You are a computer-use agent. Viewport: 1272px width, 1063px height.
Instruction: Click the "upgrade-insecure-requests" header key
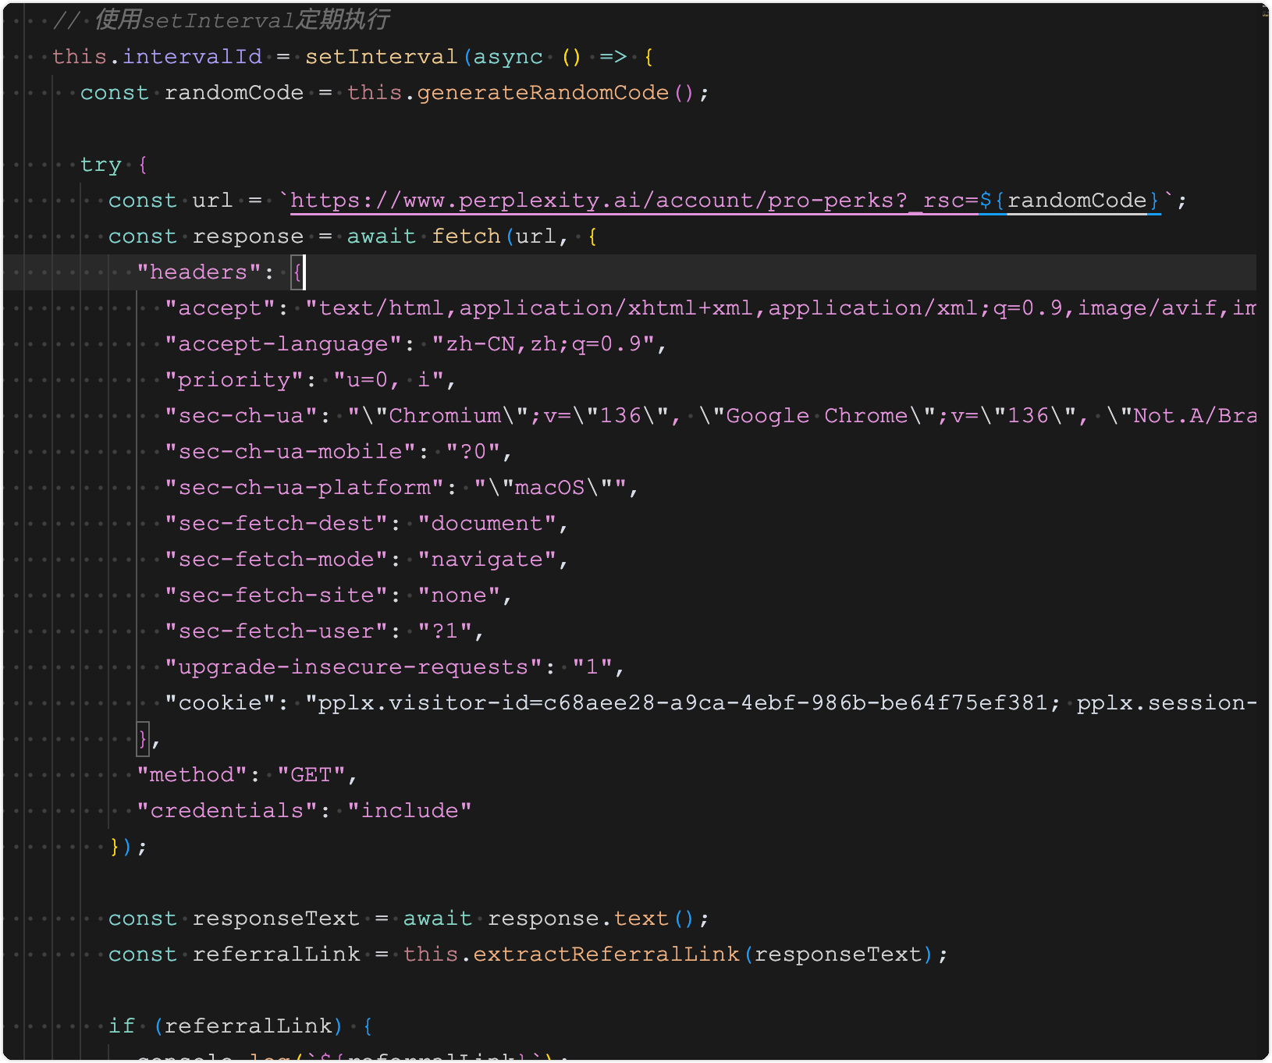354,667
